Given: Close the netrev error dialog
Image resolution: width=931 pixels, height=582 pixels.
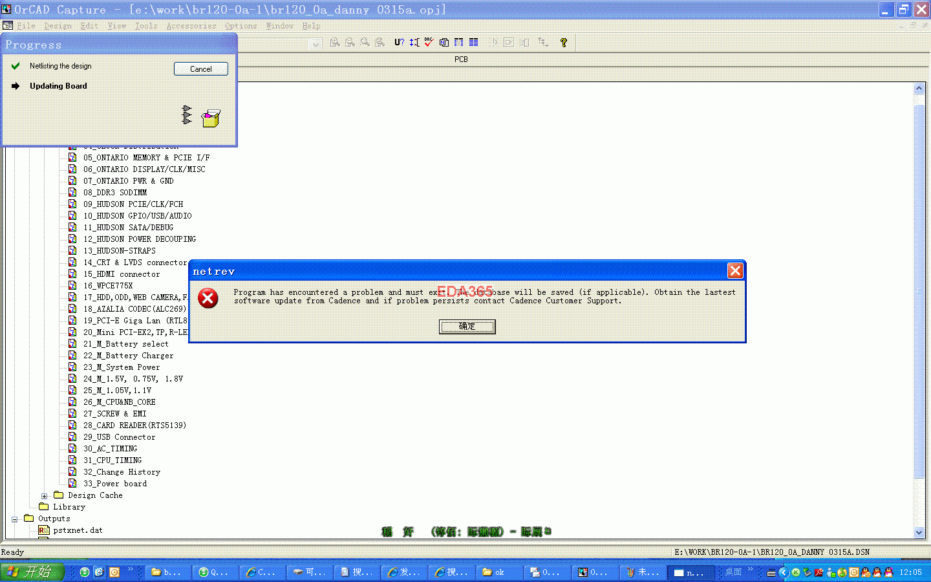Looking at the screenshot, I should tap(735, 271).
